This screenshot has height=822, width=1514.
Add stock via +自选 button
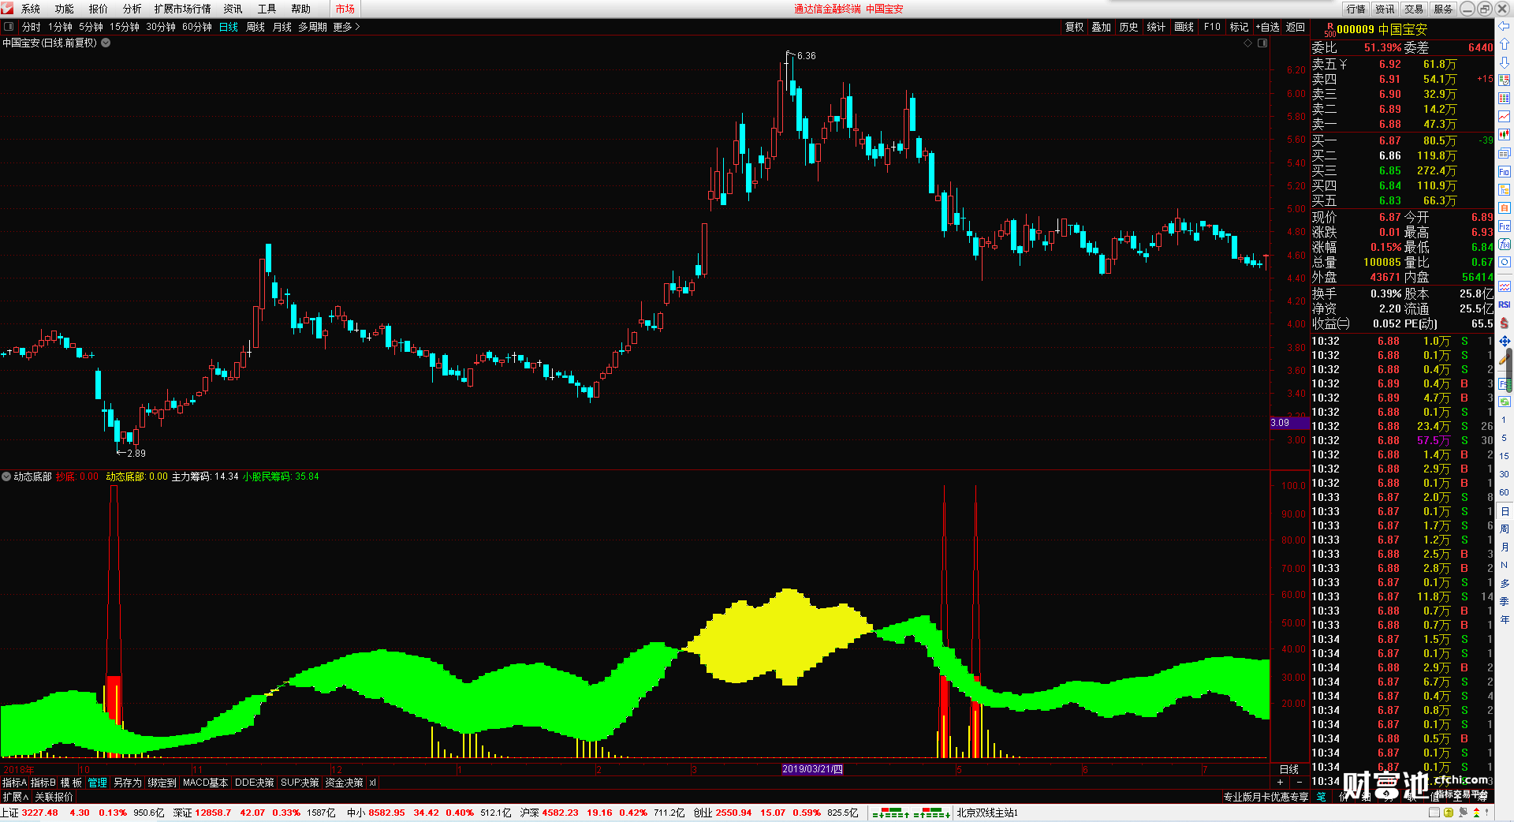(x=1268, y=27)
